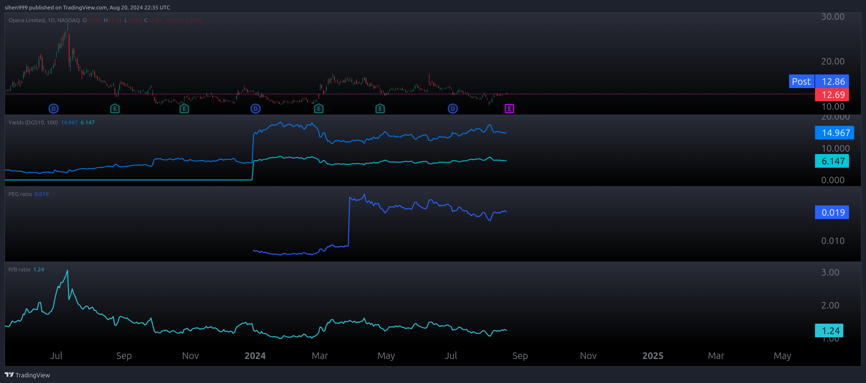Click the 12.86 post-market price label

click(x=832, y=81)
